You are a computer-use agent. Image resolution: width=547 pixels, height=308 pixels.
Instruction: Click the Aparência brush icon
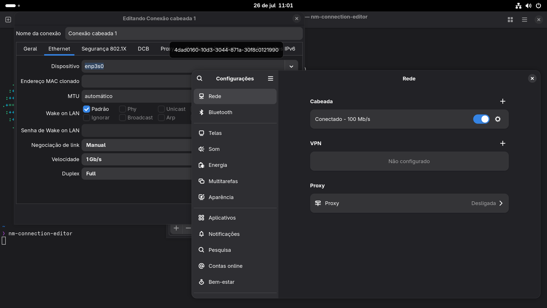[x=201, y=197]
